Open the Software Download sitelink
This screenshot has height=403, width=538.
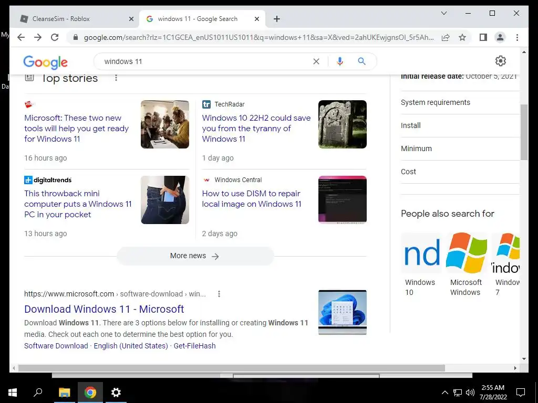(56, 346)
